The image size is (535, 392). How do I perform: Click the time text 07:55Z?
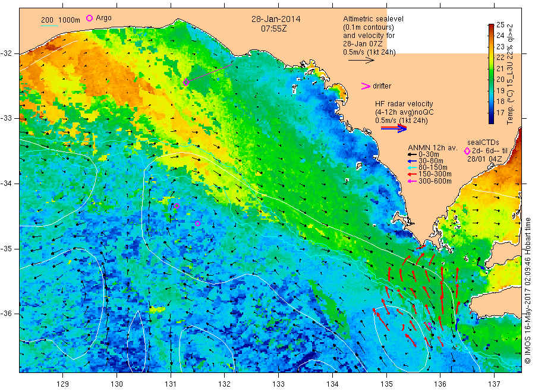(274, 29)
